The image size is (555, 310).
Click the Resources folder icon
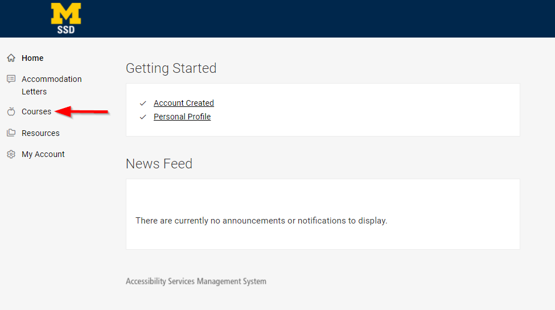click(11, 133)
